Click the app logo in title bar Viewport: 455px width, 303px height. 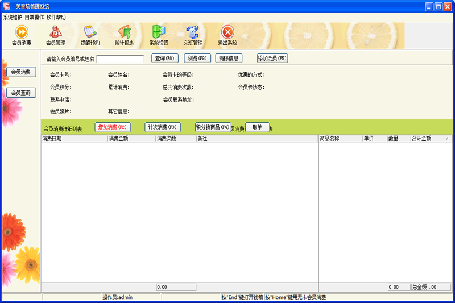pos(6,6)
